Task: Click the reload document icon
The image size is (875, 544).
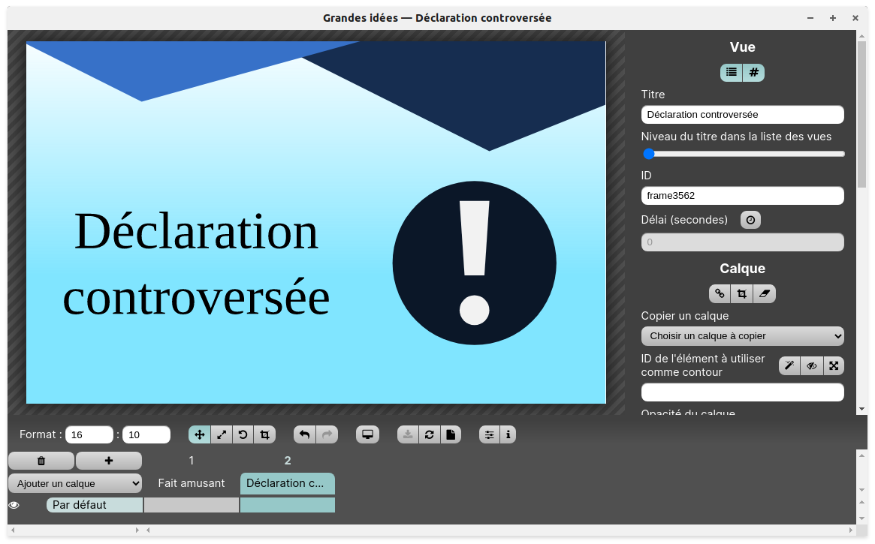Action: [x=429, y=434]
